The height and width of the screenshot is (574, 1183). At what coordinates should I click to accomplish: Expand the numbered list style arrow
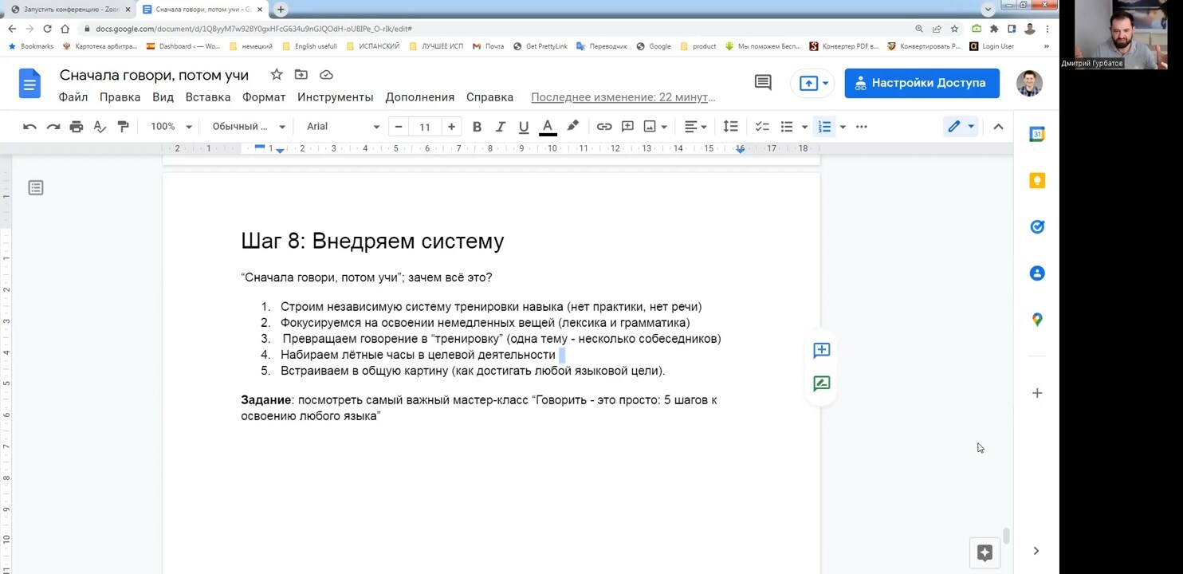pyautogui.click(x=843, y=127)
